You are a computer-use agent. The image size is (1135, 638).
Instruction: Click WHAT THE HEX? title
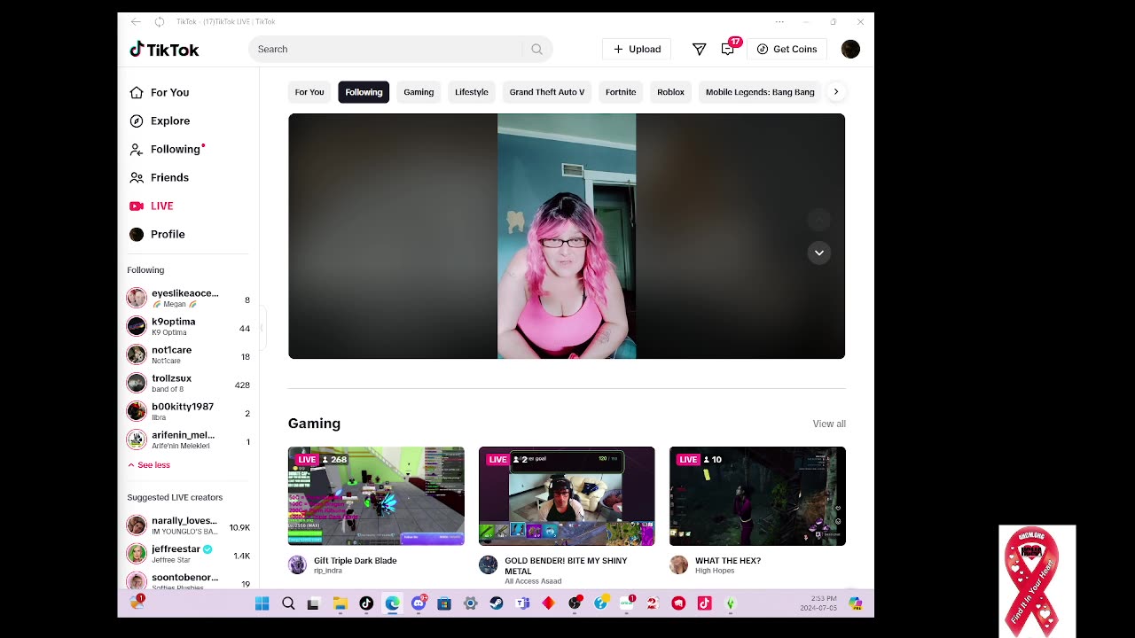(728, 561)
